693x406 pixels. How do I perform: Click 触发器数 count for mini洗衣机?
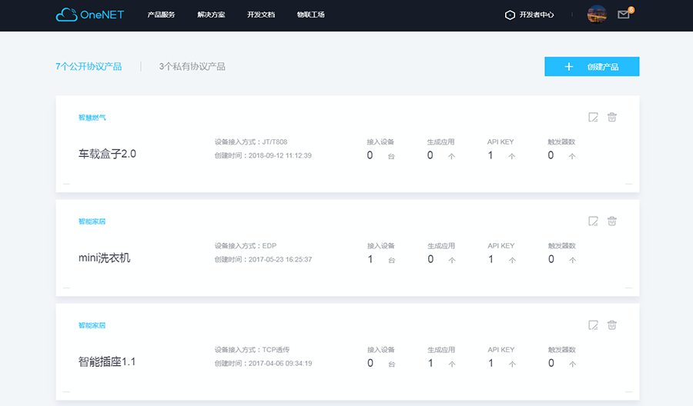[x=551, y=259]
